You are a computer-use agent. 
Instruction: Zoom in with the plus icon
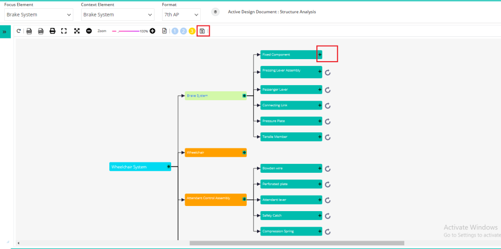[152, 31]
